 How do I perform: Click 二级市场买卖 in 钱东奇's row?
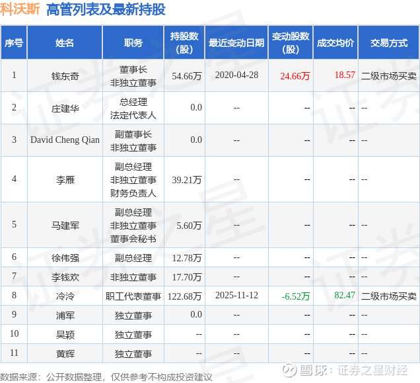(x=389, y=76)
